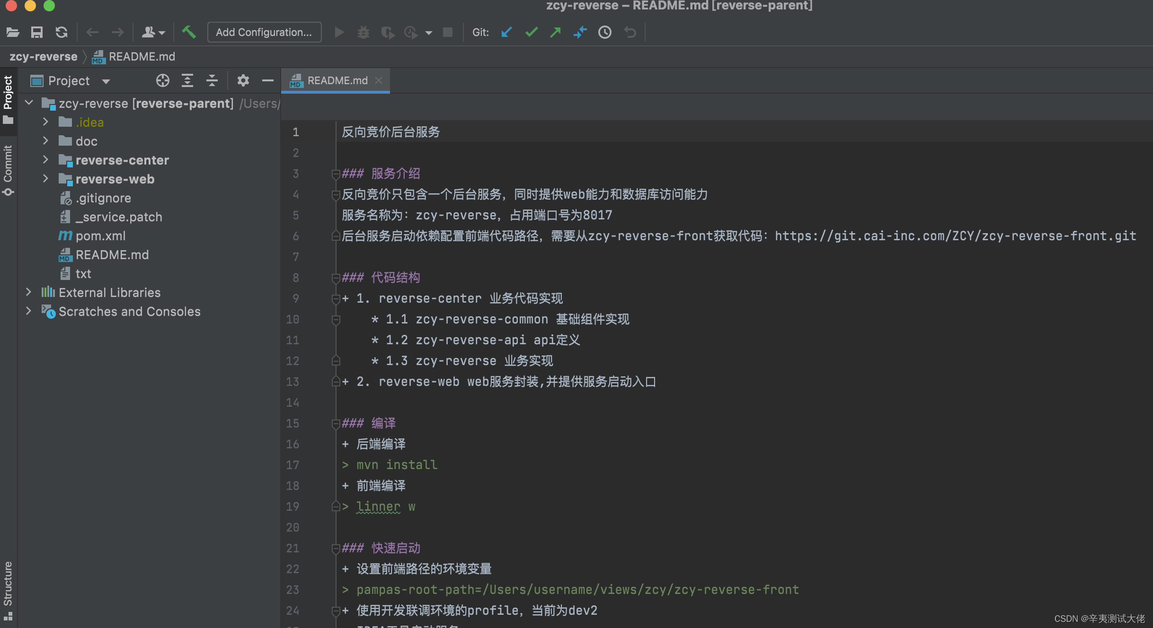Click the Stop square icon
1153x628 pixels.
coord(448,32)
